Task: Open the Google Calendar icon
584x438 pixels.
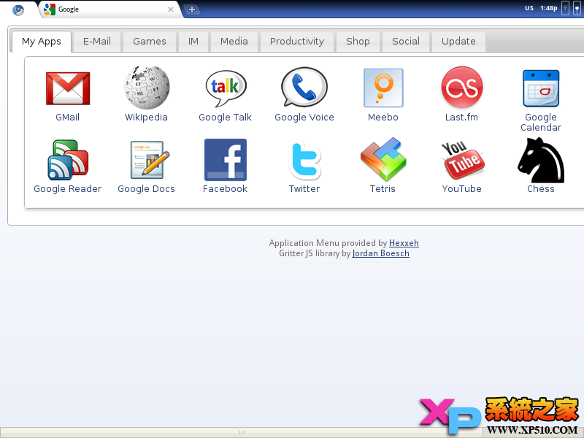Action: point(541,88)
